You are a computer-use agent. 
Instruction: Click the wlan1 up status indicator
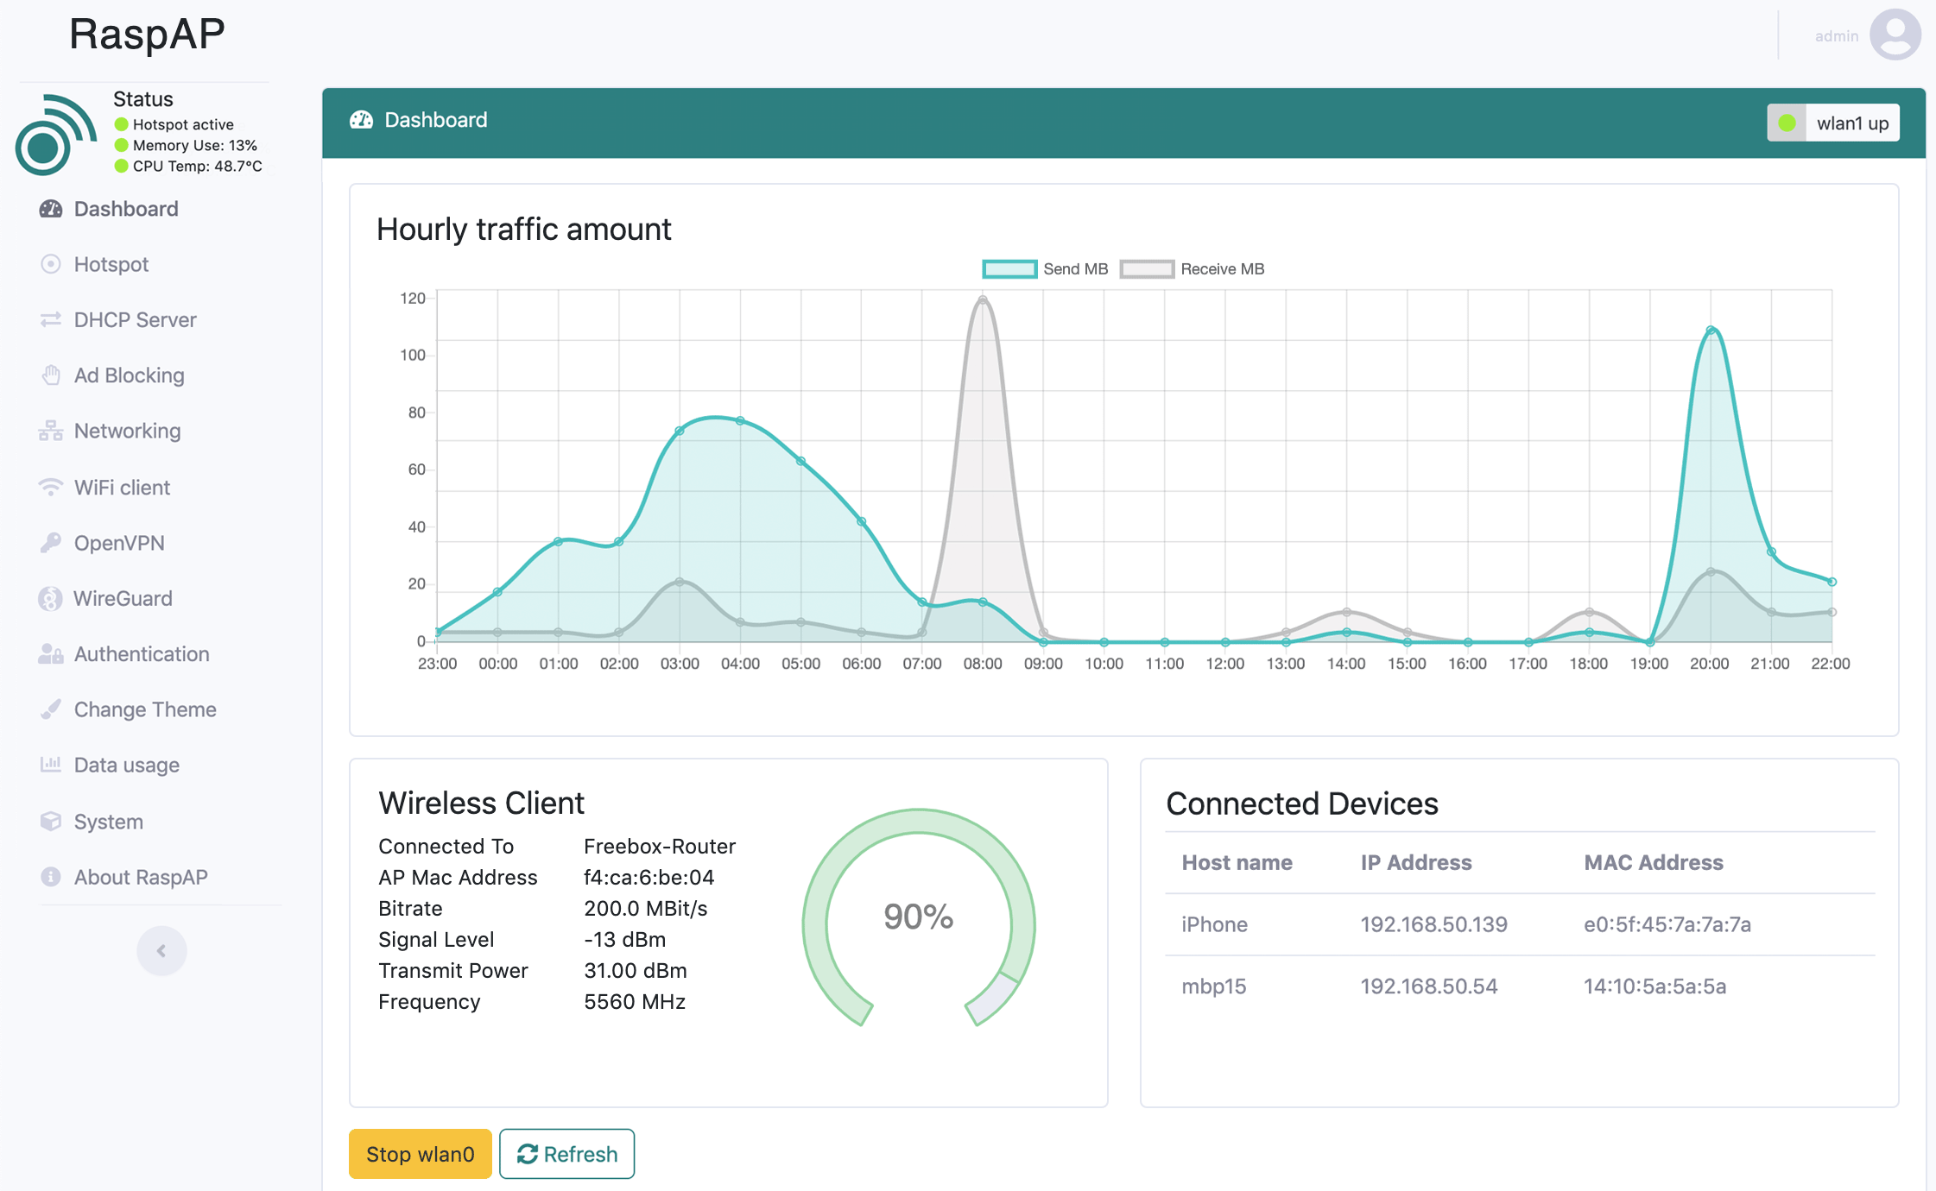click(x=1832, y=123)
